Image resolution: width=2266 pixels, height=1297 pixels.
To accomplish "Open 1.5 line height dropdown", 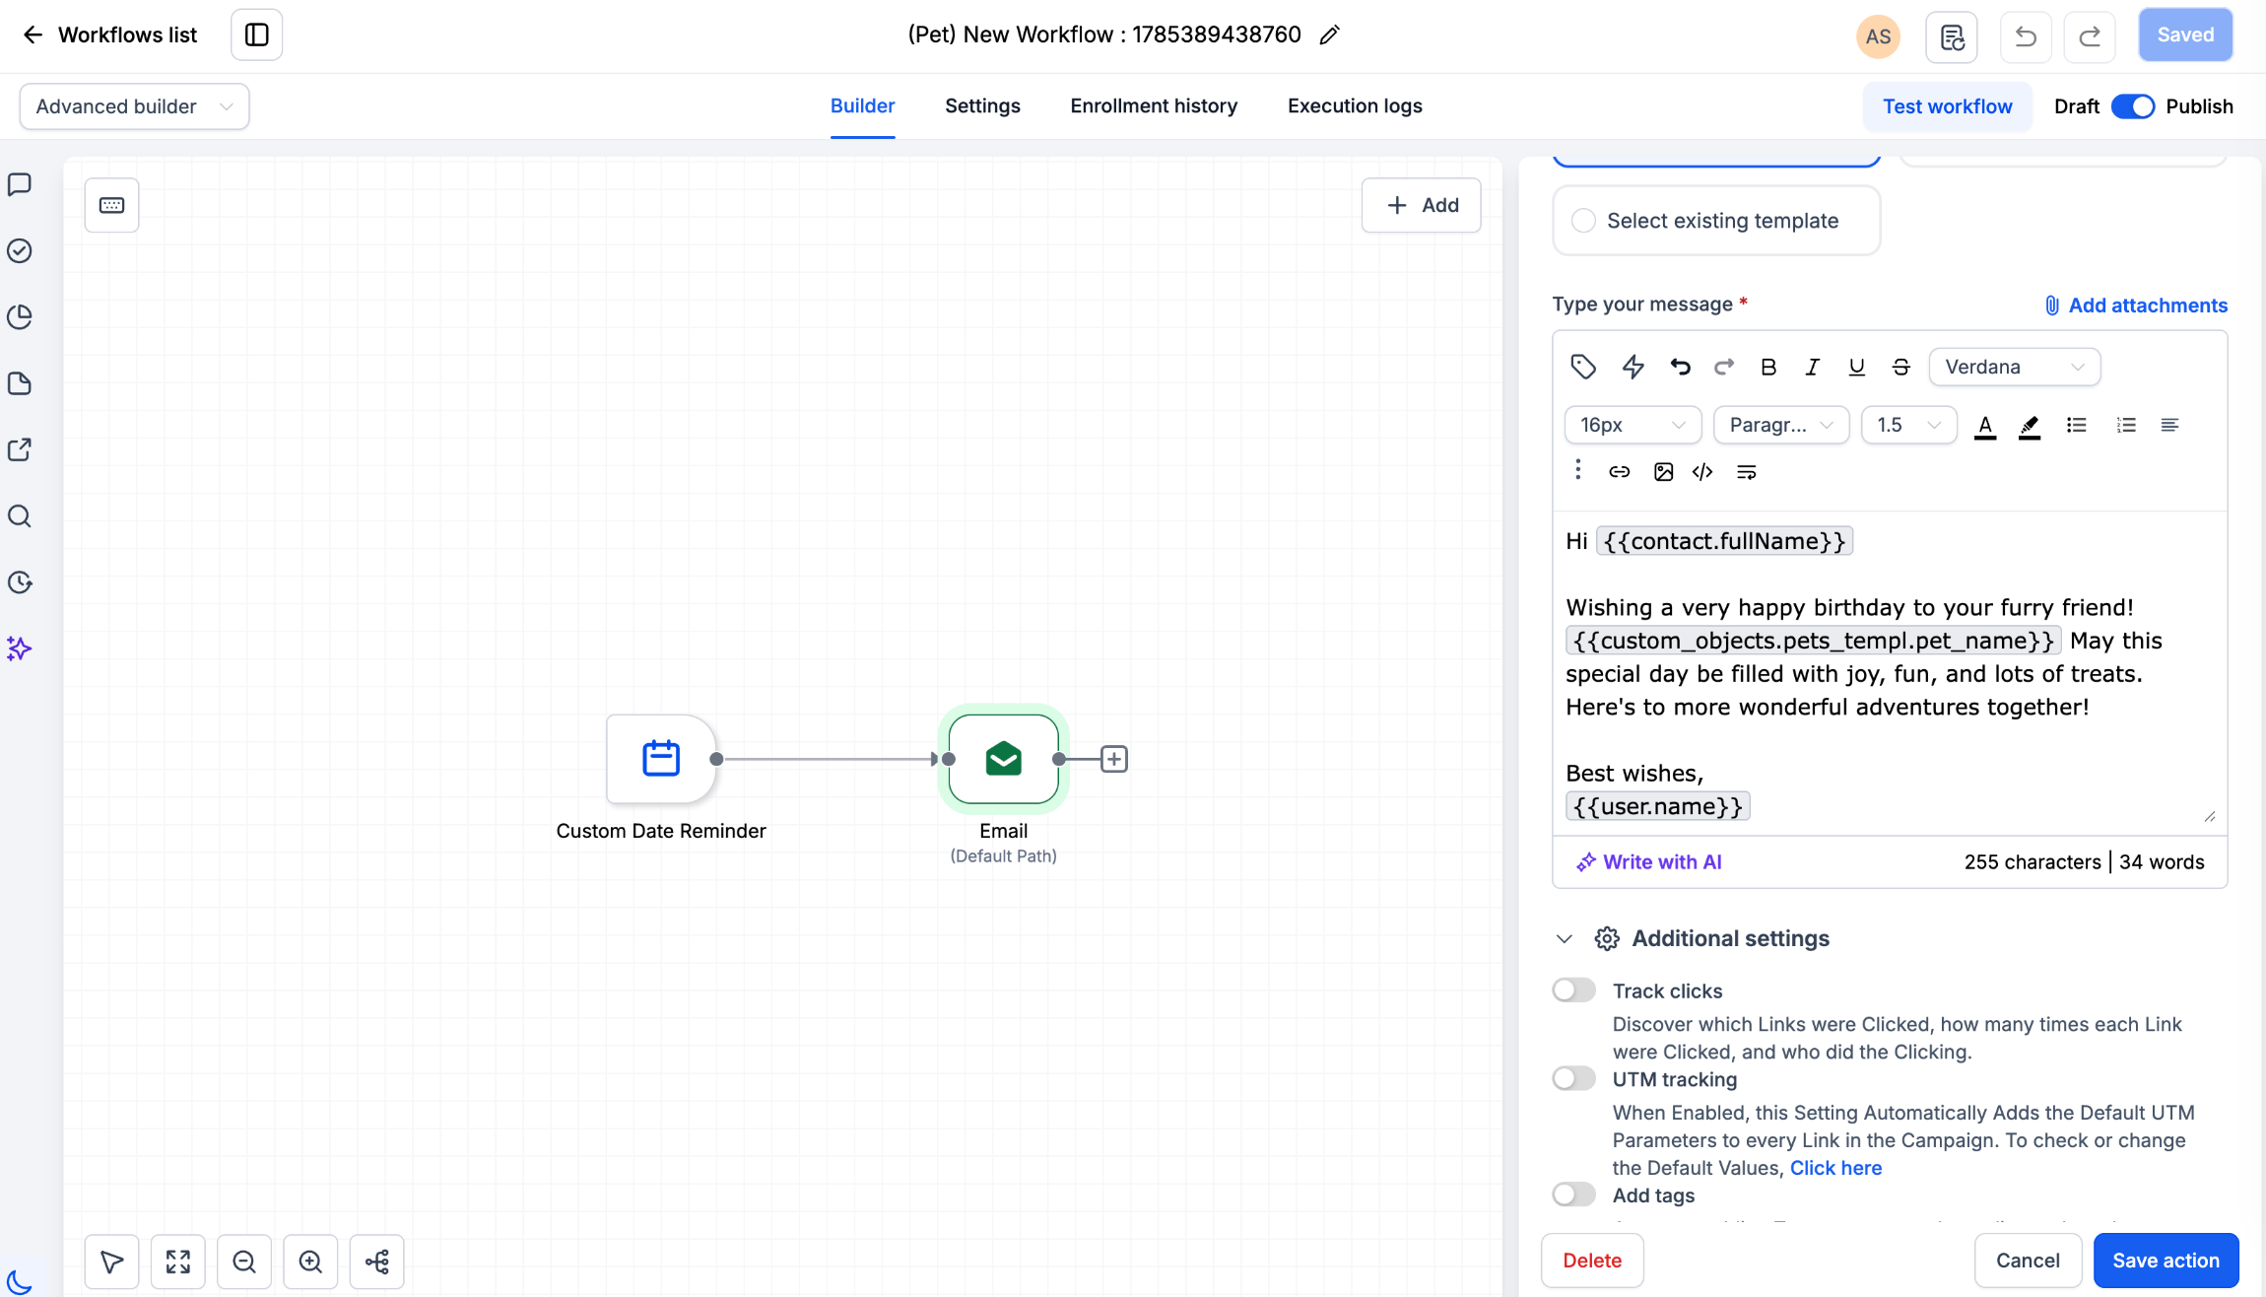I will (1908, 425).
